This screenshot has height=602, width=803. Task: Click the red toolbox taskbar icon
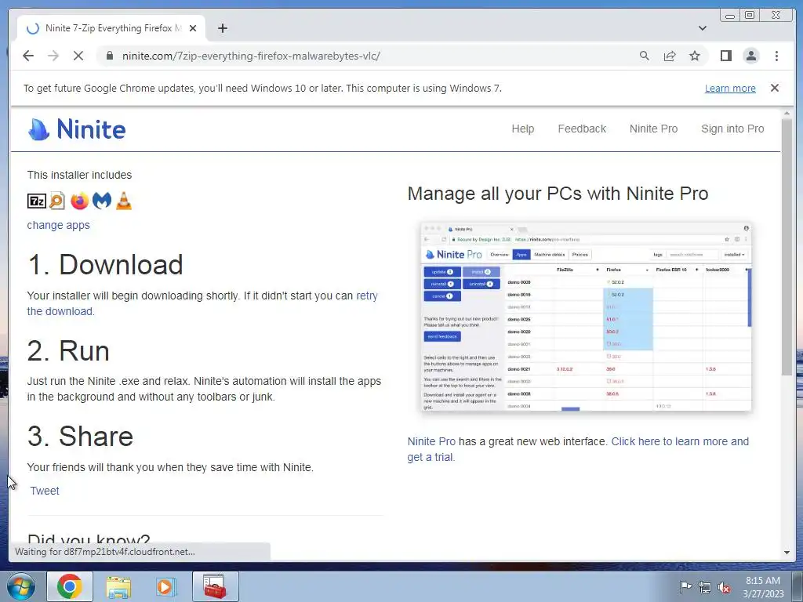215,586
